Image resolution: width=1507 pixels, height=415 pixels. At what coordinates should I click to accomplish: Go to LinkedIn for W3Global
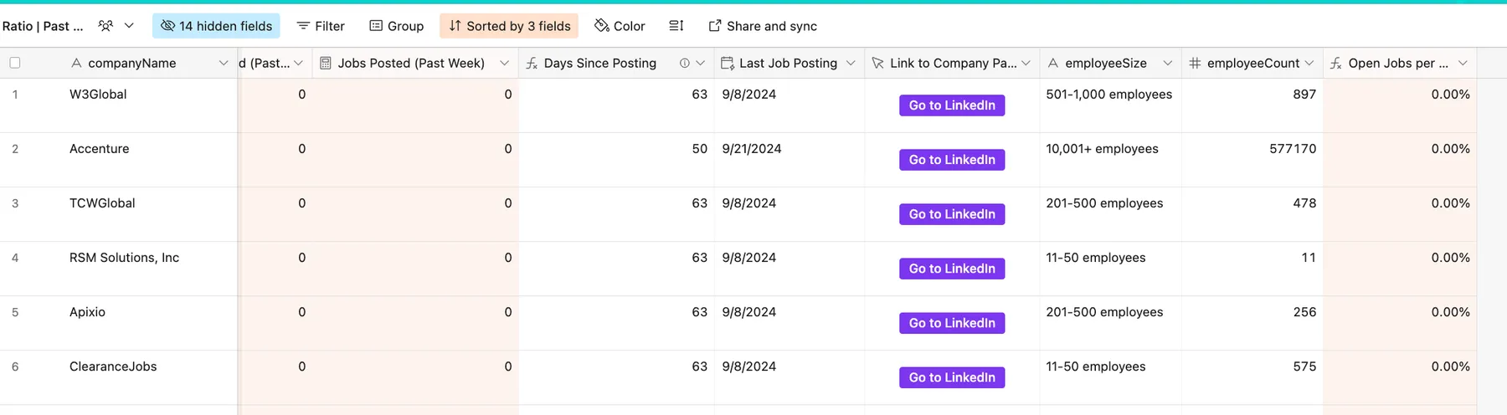952,105
